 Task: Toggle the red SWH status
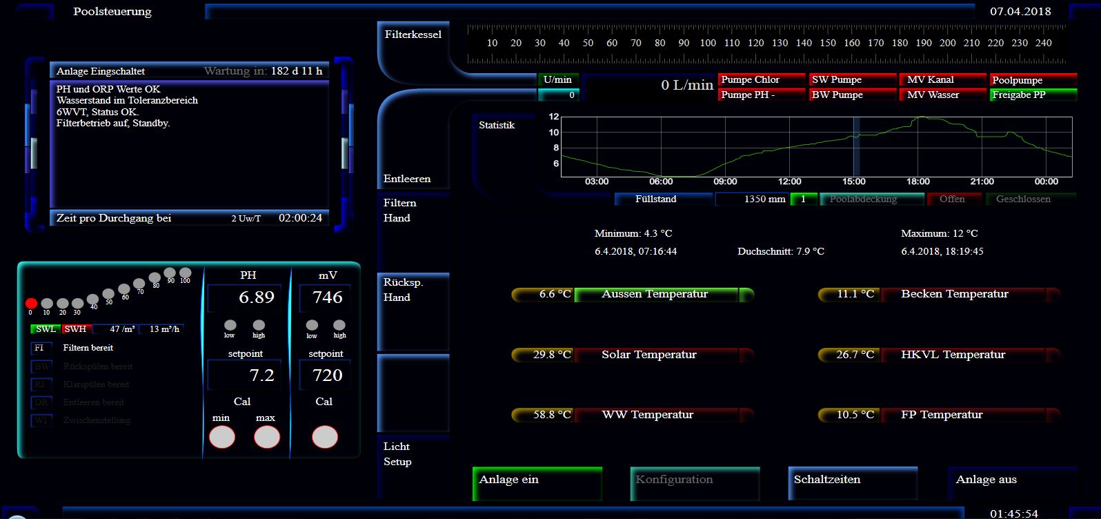point(76,329)
